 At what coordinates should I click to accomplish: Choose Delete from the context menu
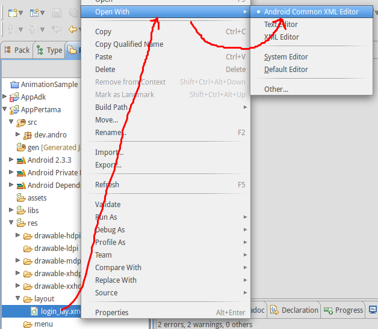pyautogui.click(x=166, y=69)
